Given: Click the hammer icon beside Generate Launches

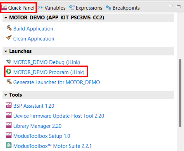Looking at the screenshot, I should [x=9, y=81].
